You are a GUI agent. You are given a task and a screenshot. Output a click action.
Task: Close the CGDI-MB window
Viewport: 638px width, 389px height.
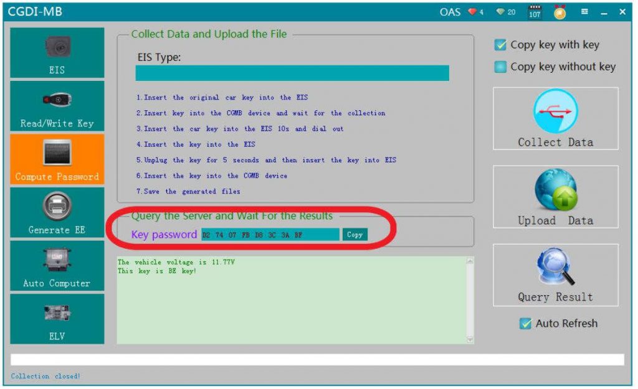[x=622, y=12]
